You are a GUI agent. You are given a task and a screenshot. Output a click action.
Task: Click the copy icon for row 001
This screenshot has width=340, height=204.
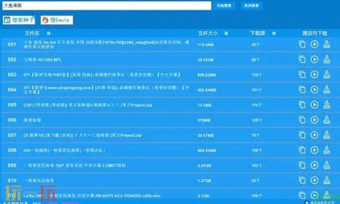pos(302,44)
